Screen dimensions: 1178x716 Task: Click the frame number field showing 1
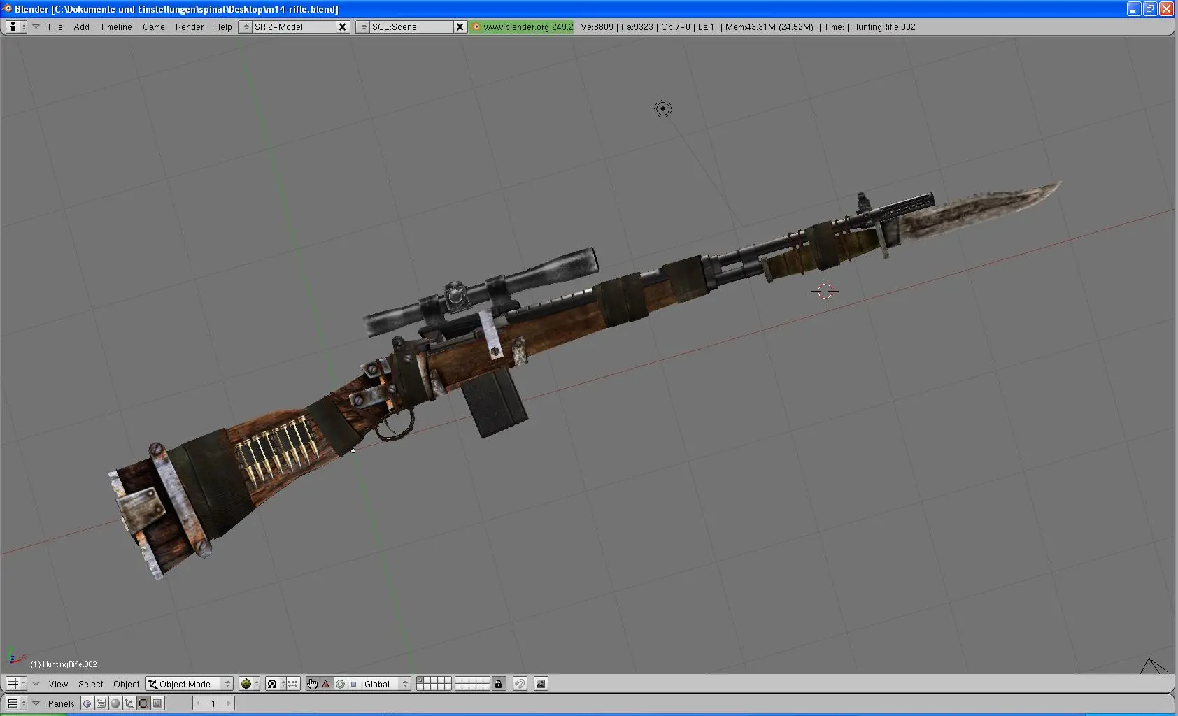pyautogui.click(x=213, y=703)
